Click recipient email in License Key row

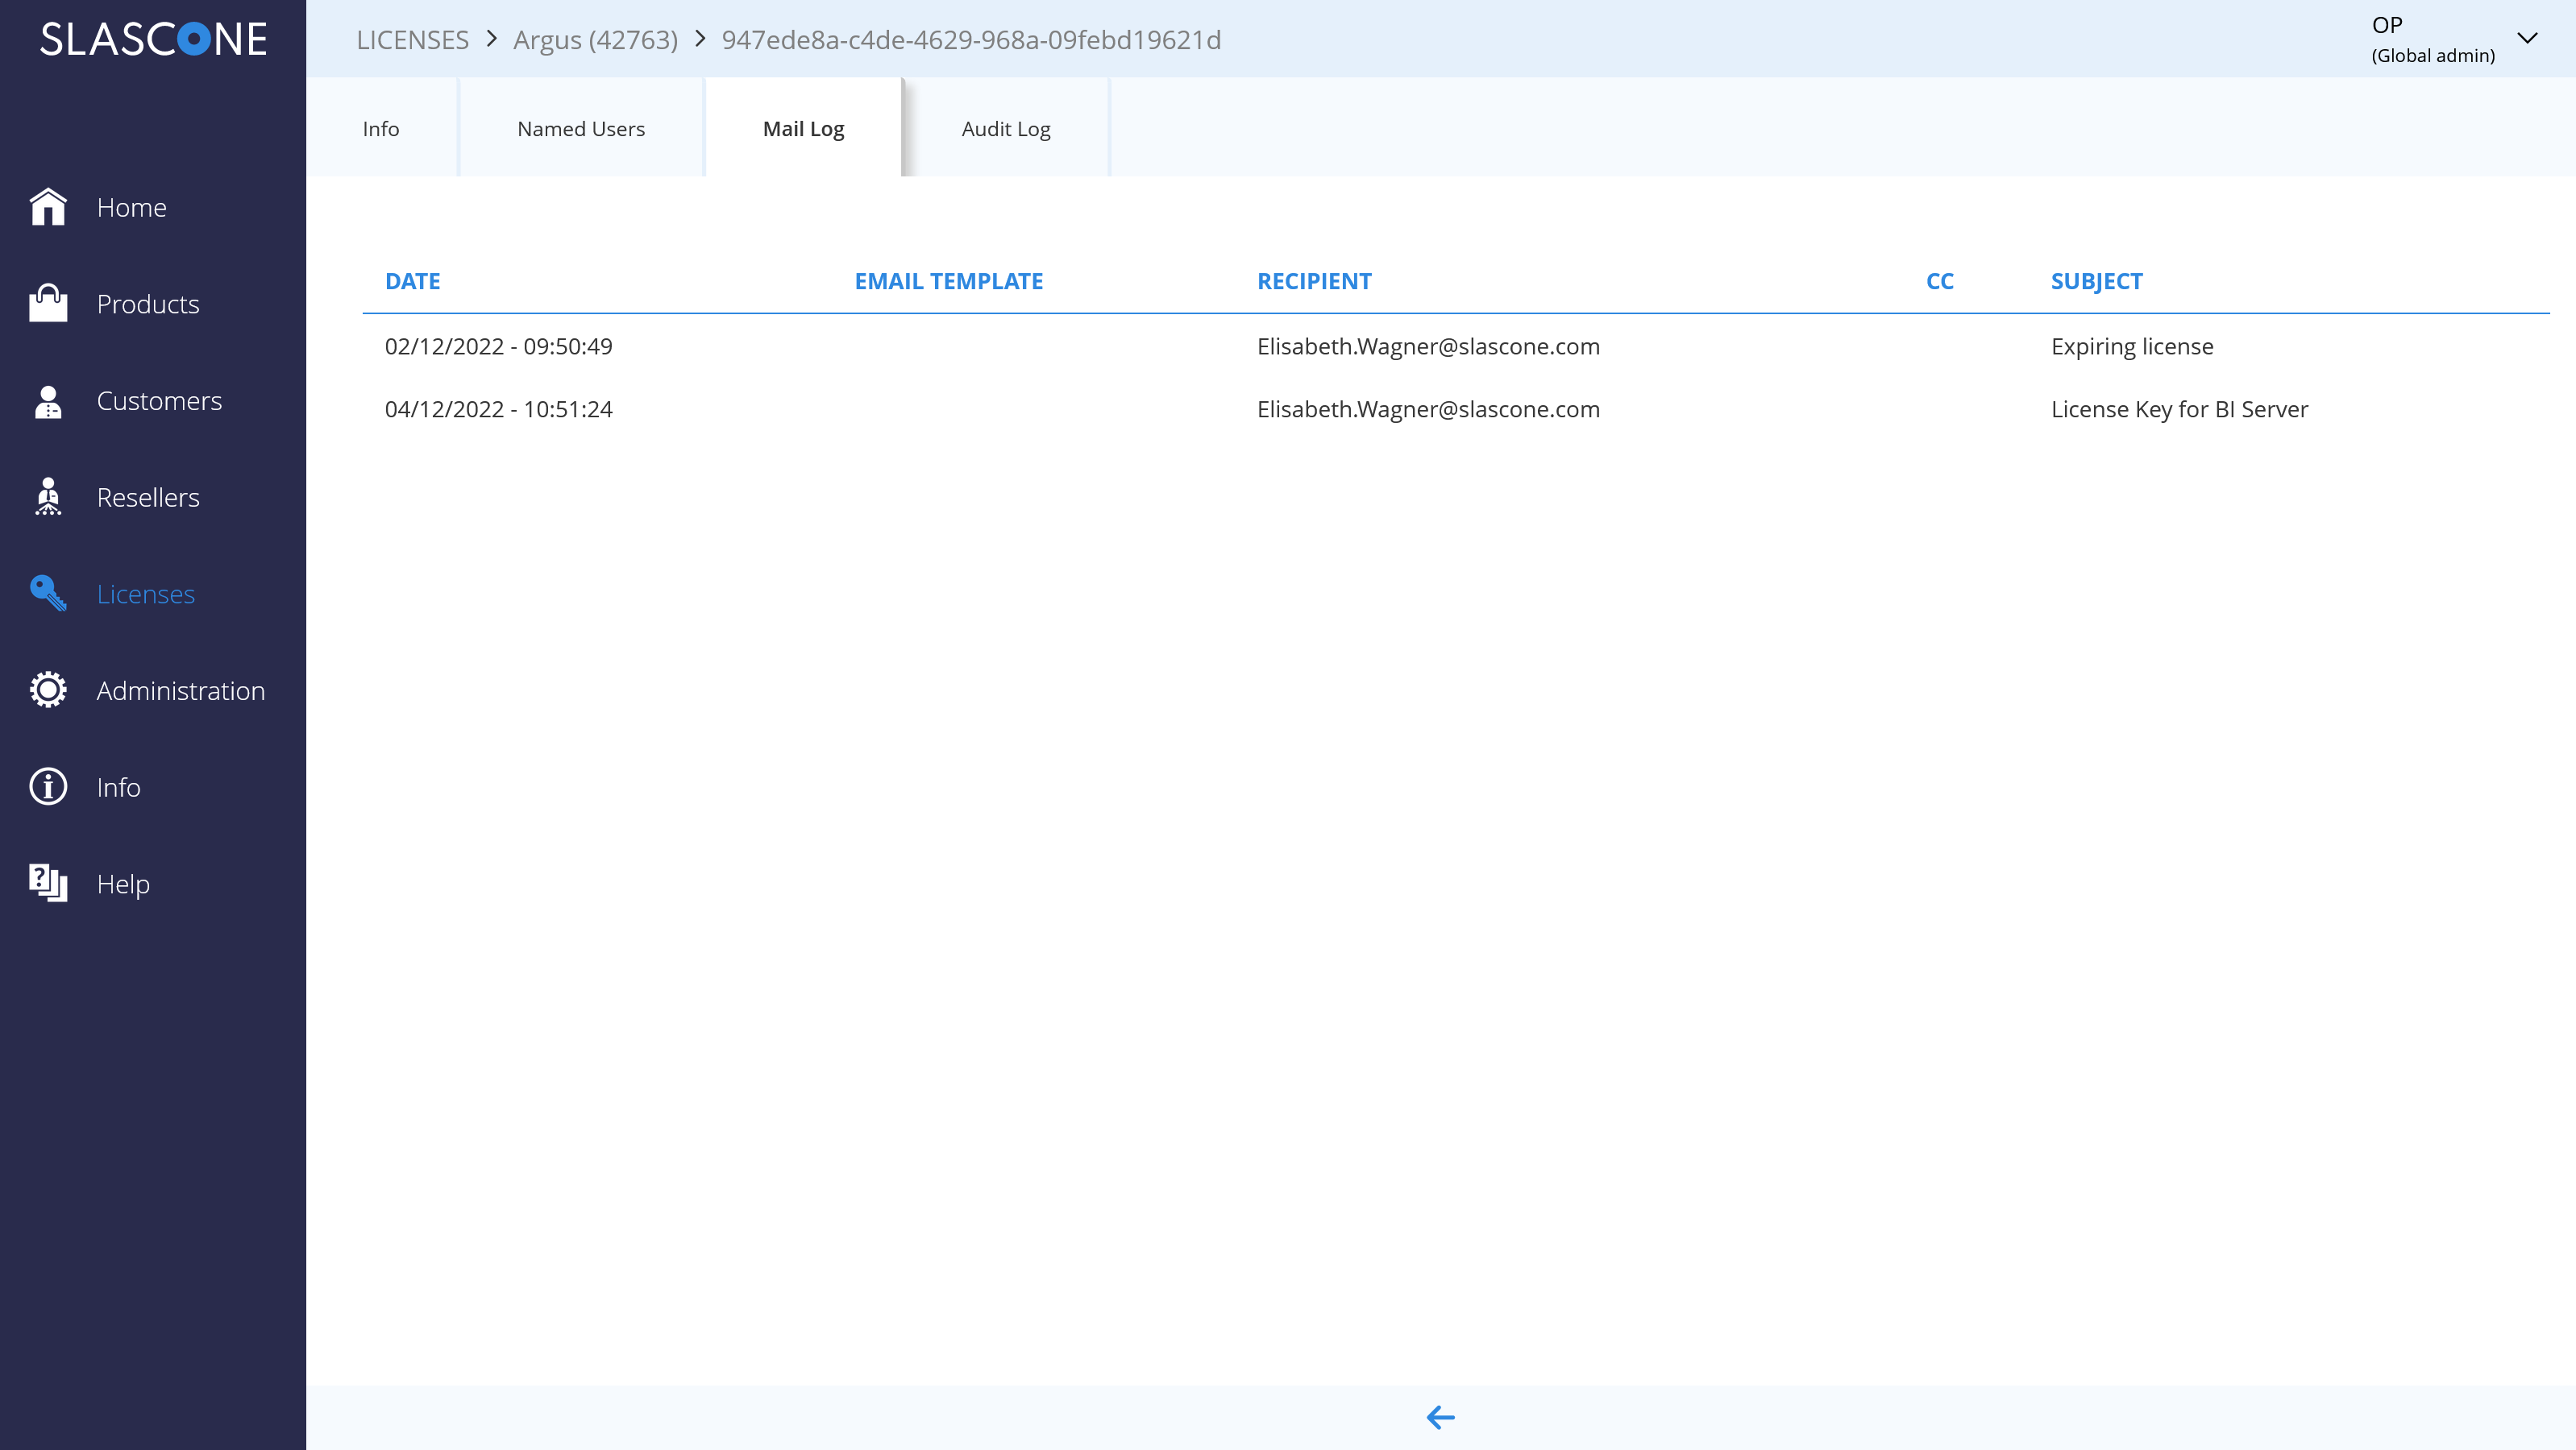[x=1428, y=408]
